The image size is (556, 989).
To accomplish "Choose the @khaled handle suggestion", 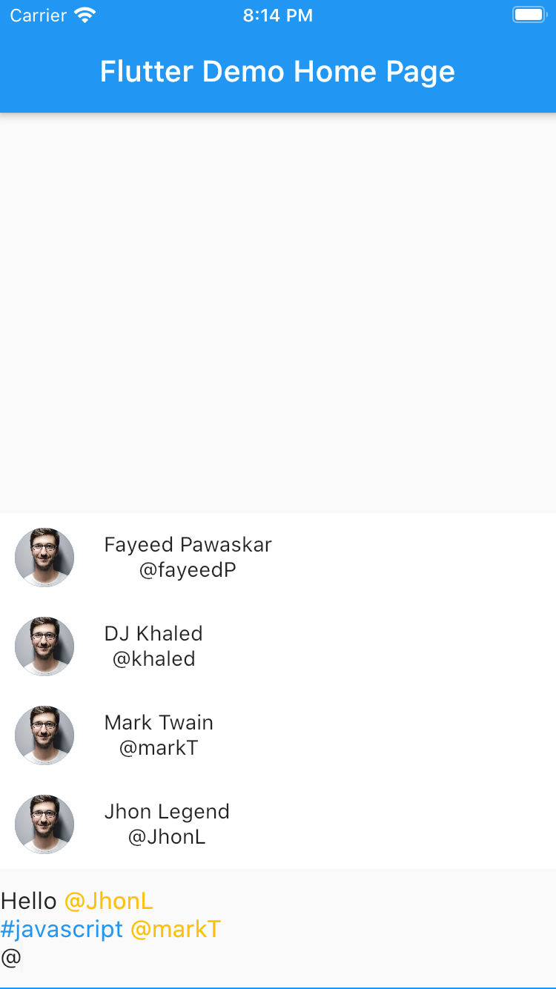I will point(153,659).
